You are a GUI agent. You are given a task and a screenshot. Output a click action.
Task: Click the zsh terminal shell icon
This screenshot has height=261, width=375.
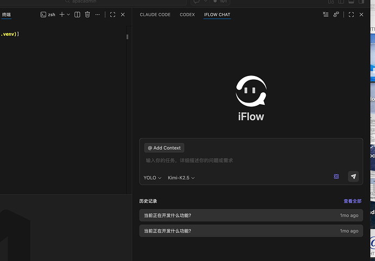tap(43, 15)
